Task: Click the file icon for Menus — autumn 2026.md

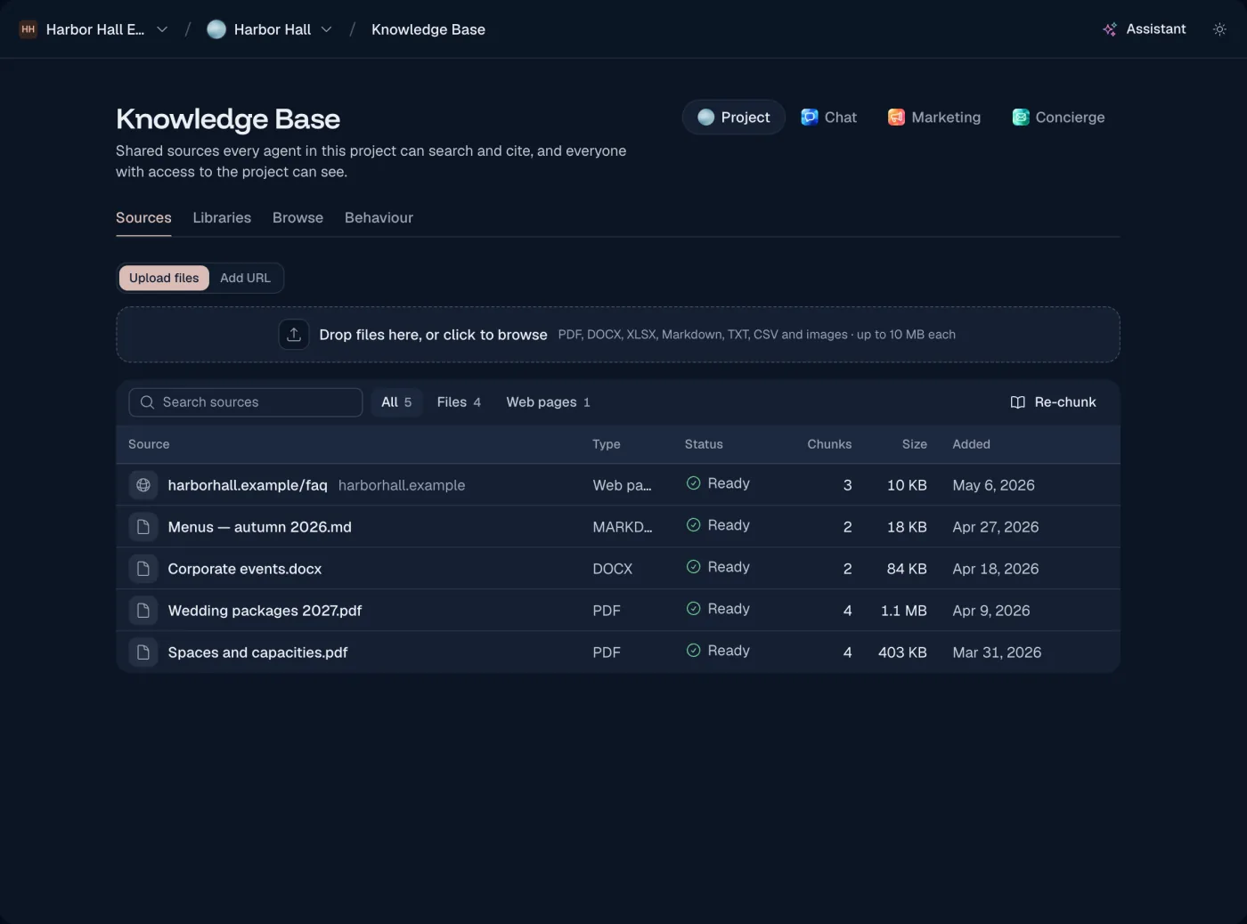Action: click(143, 527)
